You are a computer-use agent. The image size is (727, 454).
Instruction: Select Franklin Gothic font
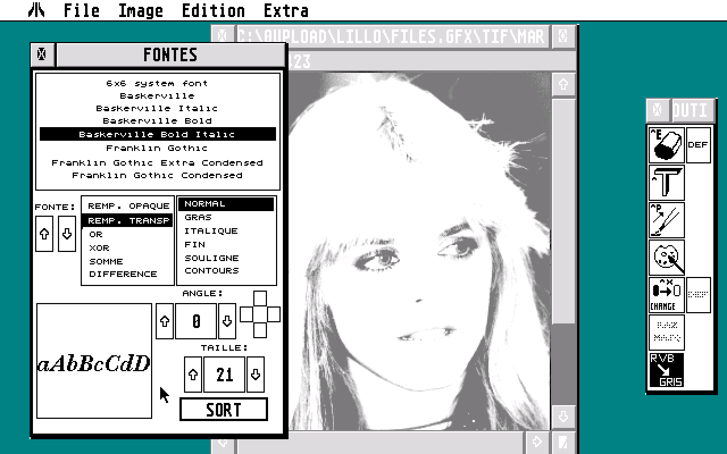(x=158, y=148)
